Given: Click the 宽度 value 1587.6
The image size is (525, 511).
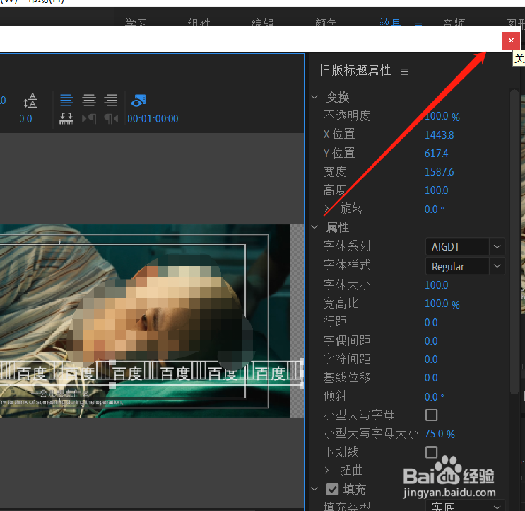Looking at the screenshot, I should 440,172.
